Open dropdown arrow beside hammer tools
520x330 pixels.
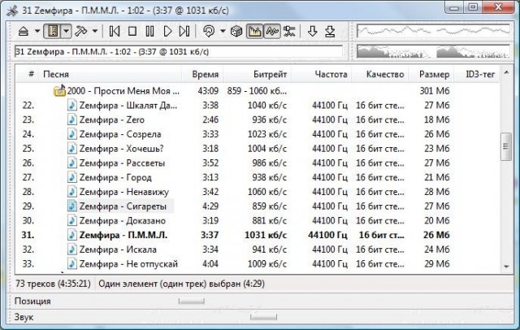coord(95,32)
